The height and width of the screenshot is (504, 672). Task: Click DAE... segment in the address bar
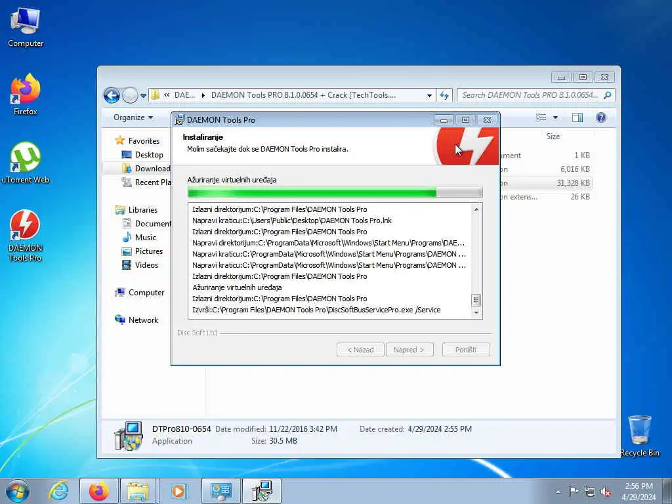pyautogui.click(x=184, y=95)
